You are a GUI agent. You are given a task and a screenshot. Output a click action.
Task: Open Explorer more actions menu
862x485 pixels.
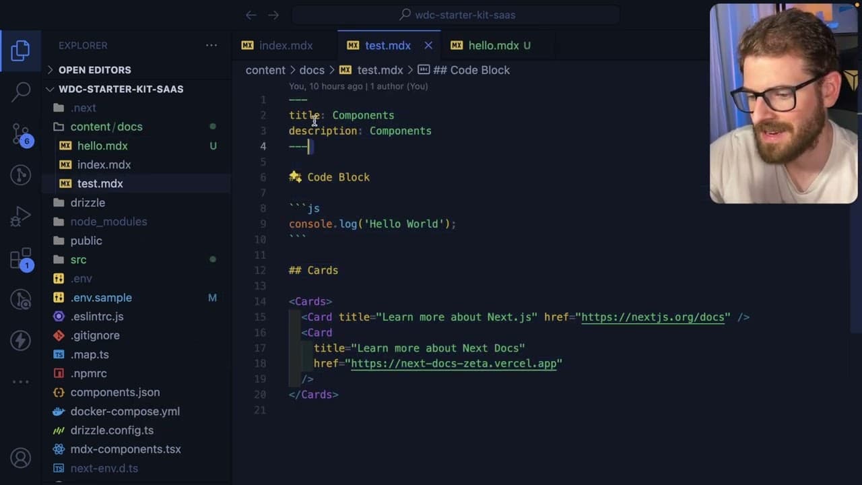211,45
